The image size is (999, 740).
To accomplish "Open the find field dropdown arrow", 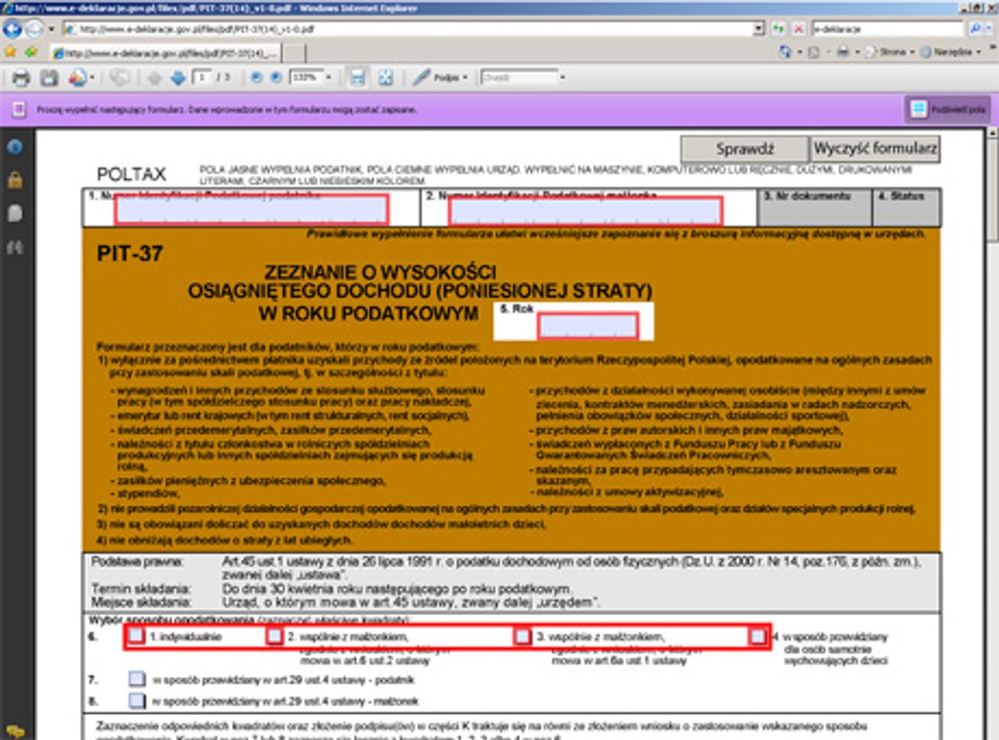I will pos(563,77).
